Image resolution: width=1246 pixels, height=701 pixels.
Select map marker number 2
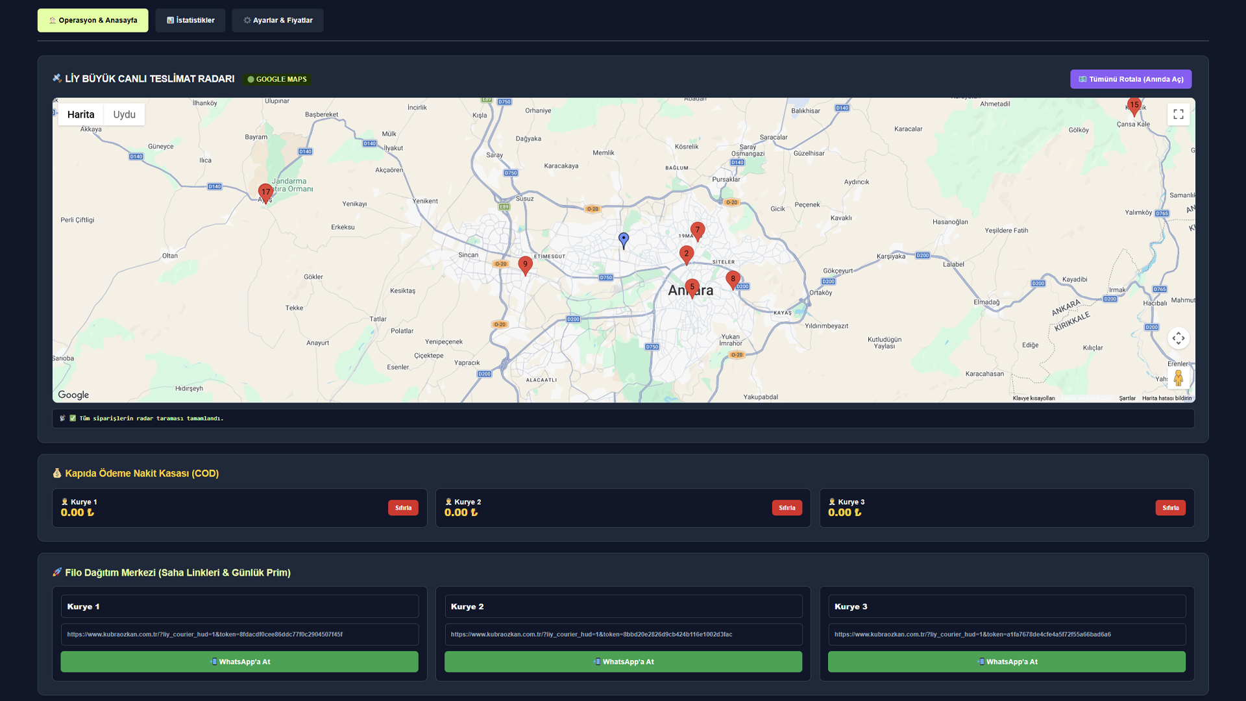coord(687,254)
